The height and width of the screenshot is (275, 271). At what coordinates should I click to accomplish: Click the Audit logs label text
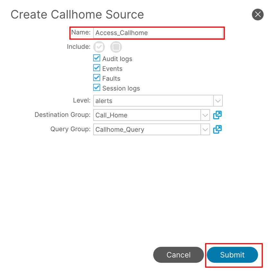pos(117,59)
